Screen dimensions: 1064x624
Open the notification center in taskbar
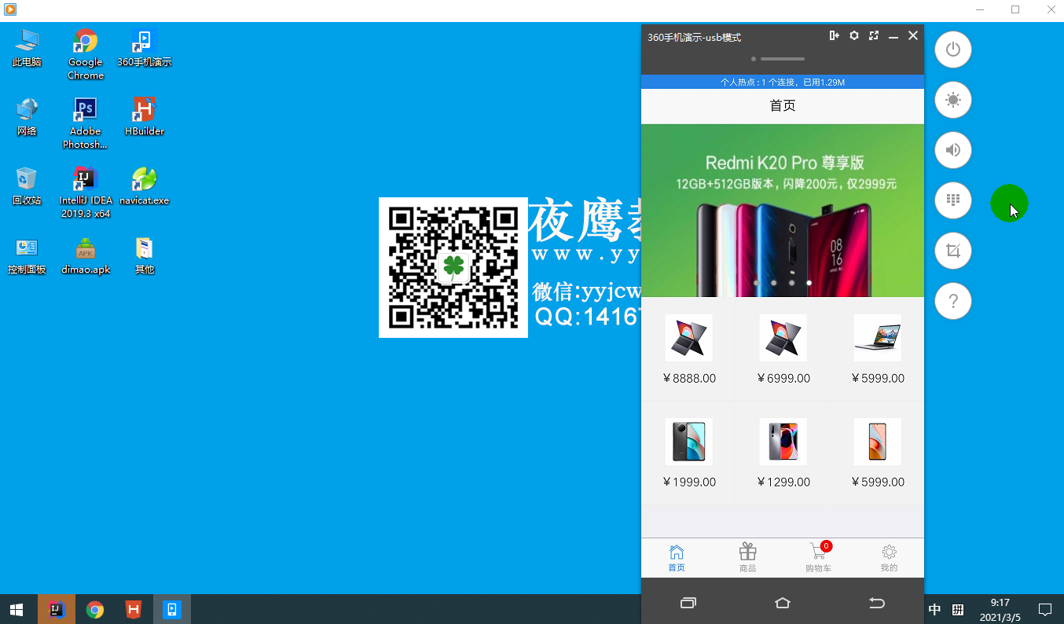1045,609
